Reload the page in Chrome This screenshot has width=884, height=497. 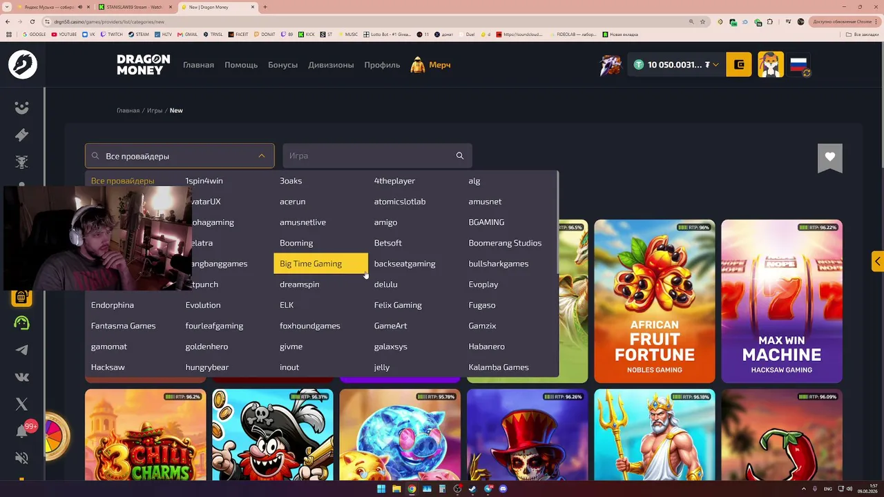pyautogui.click(x=32, y=21)
